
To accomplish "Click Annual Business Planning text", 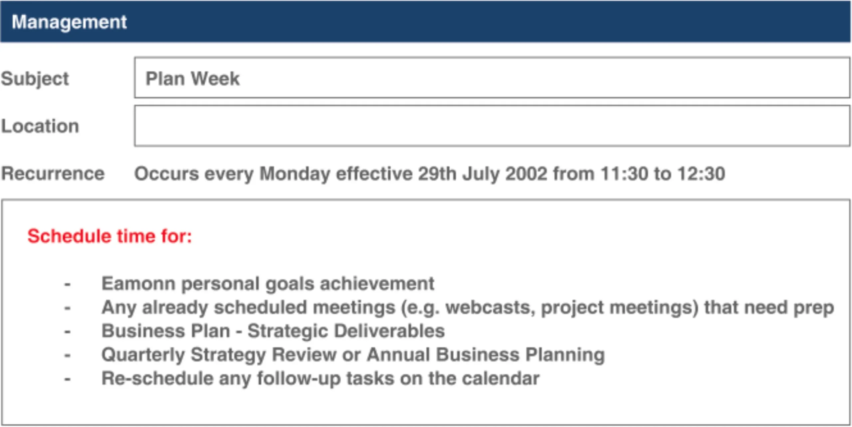I will coord(486,355).
